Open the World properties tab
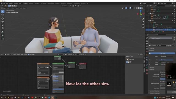This screenshot has width=176, height=99. tap(147, 51)
